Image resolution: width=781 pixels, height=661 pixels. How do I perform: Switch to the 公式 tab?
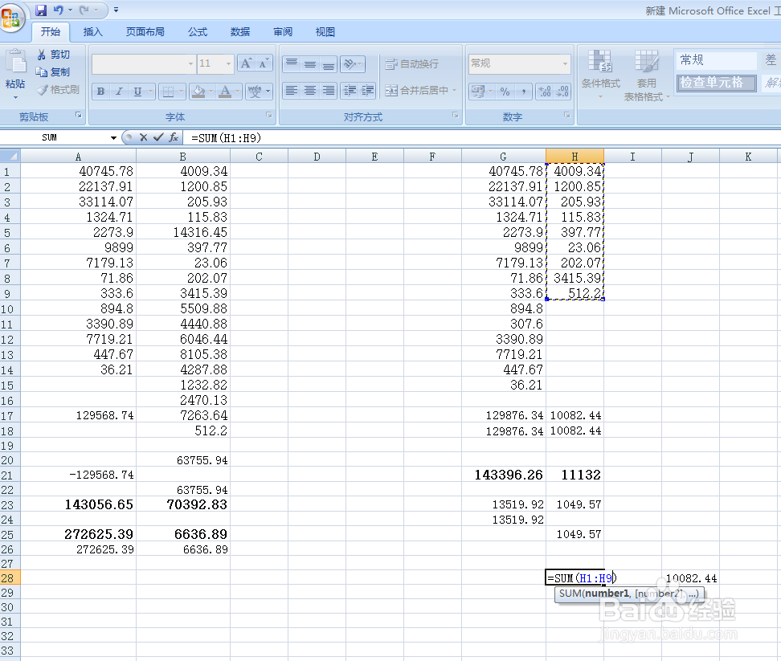click(x=197, y=32)
